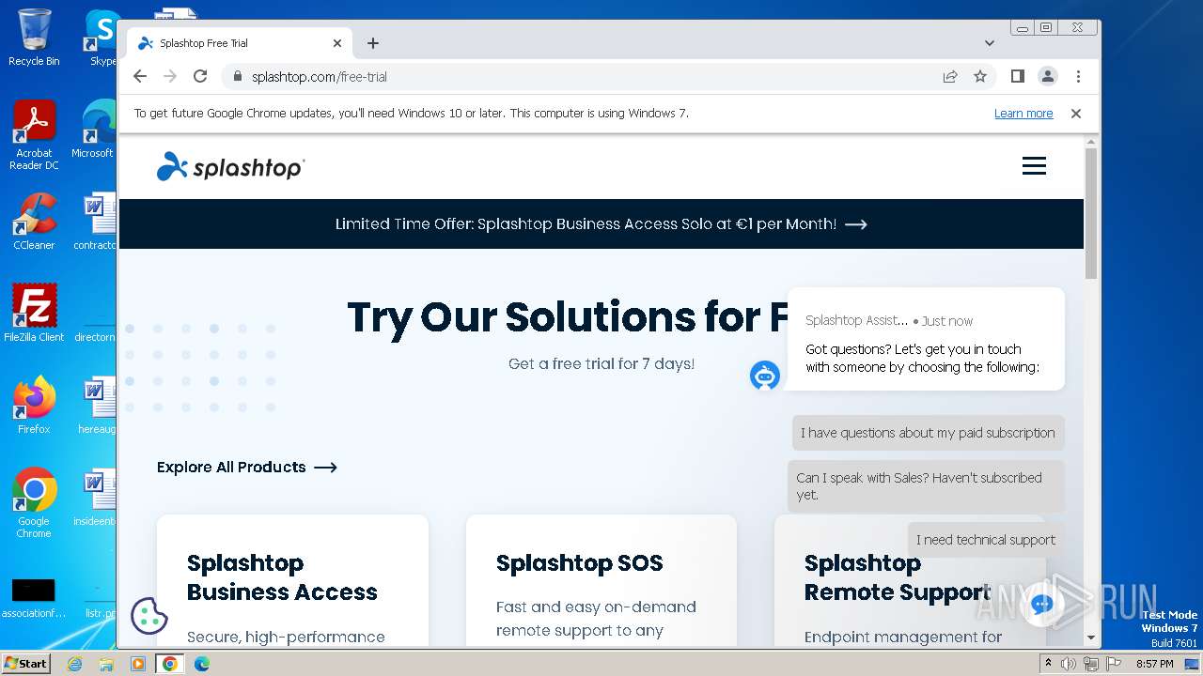Screen dimensions: 1203x676
Task: Close the Splashtop Free Trial tab
Action: (337, 43)
